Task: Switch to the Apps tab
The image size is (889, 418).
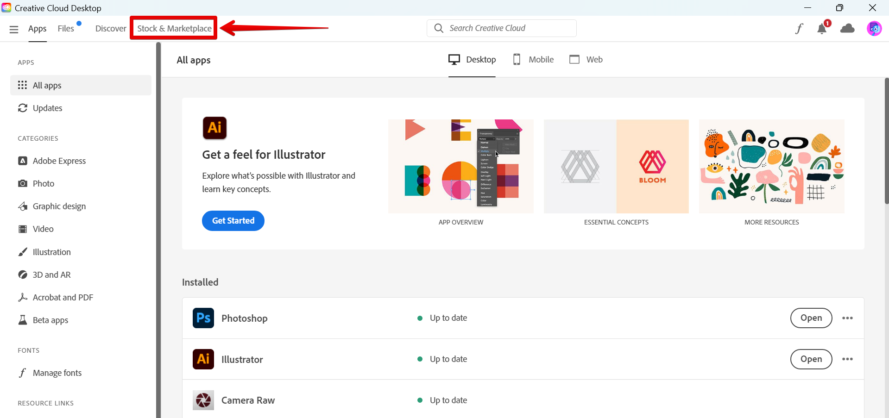Action: click(x=38, y=29)
